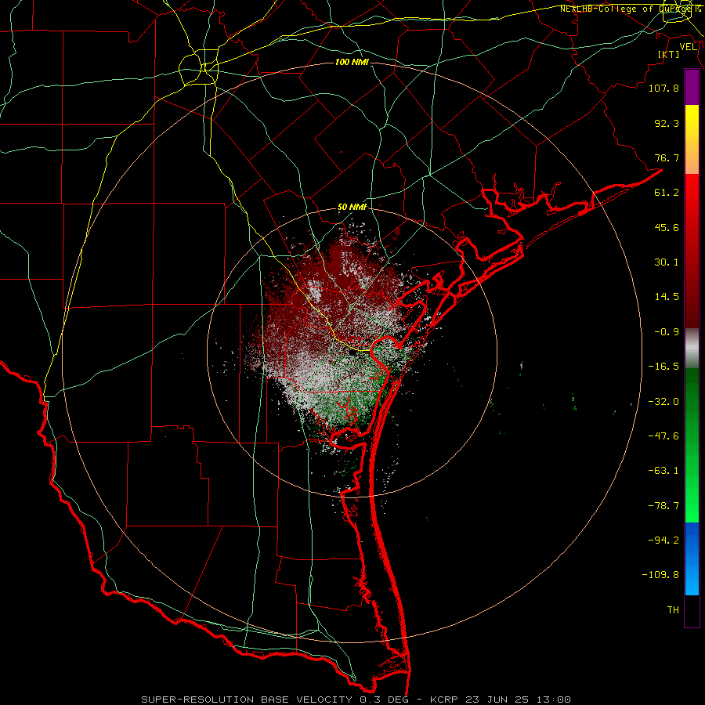Image resolution: width=705 pixels, height=705 pixels.
Task: Select the 45.6 legend value
Action: pos(667,227)
